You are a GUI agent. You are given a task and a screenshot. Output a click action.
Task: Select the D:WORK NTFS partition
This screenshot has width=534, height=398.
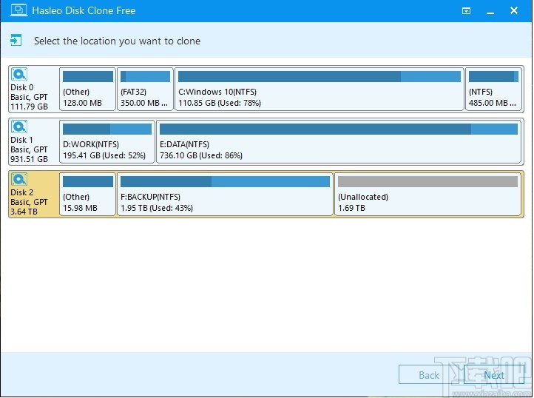coord(107,141)
